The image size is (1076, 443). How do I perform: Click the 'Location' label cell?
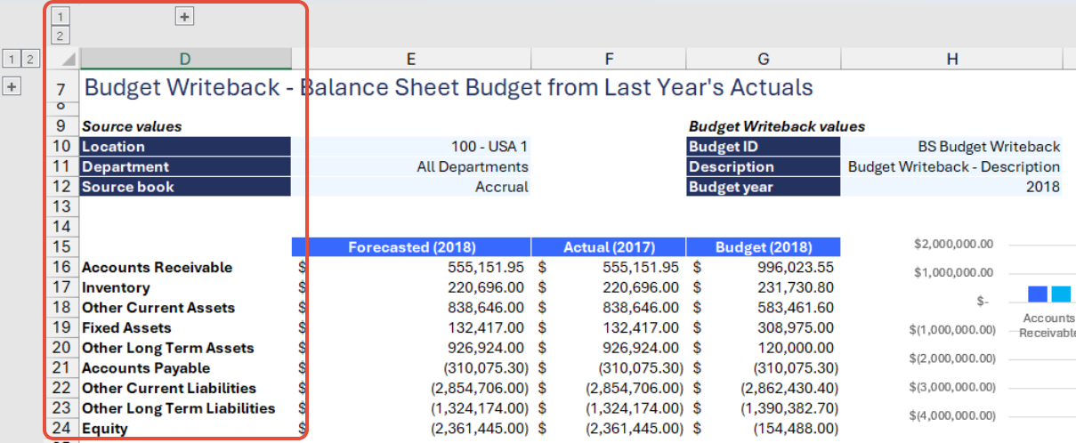click(x=185, y=147)
